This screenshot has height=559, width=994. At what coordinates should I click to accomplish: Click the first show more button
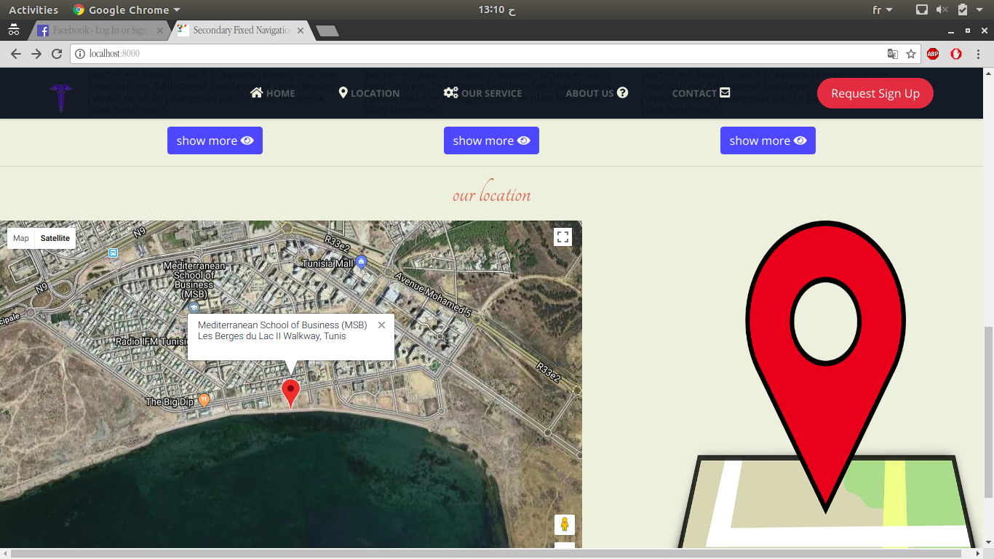(x=215, y=140)
